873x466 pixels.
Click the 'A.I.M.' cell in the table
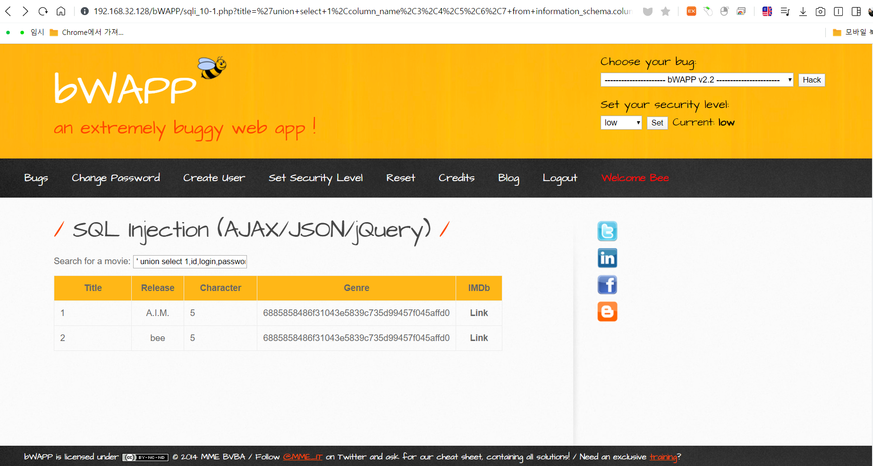[158, 313]
